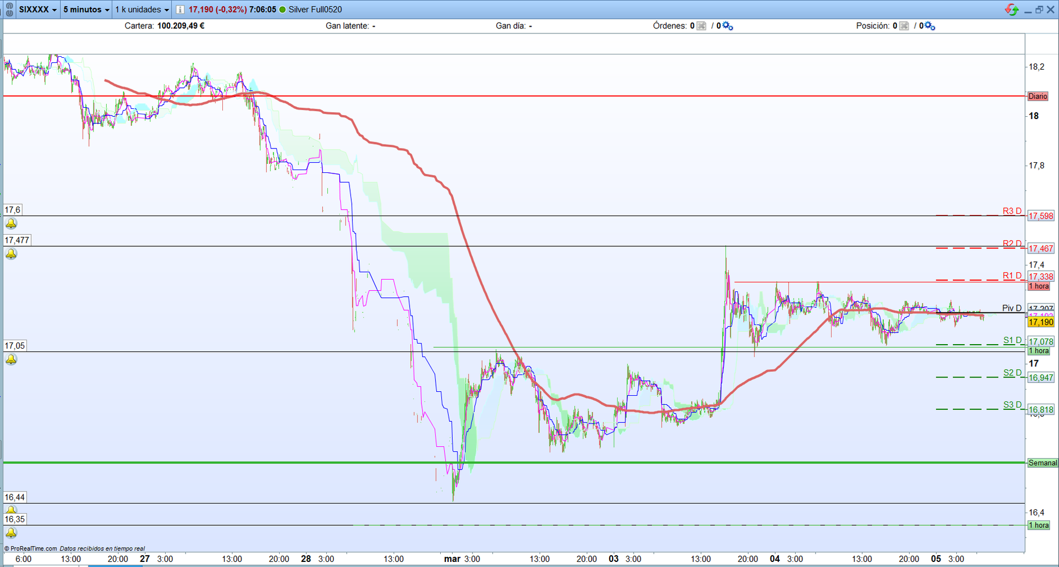Image resolution: width=1059 pixels, height=567 pixels.
Task: Click the S2 D pivot label
Action: click(x=1012, y=373)
